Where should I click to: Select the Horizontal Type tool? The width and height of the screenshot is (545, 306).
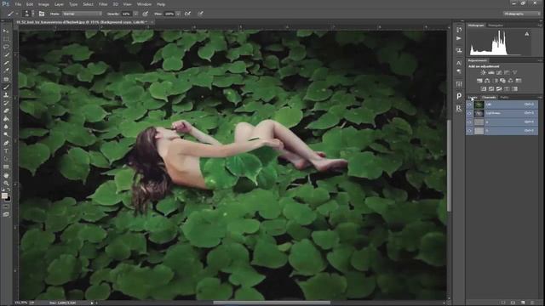(6, 151)
